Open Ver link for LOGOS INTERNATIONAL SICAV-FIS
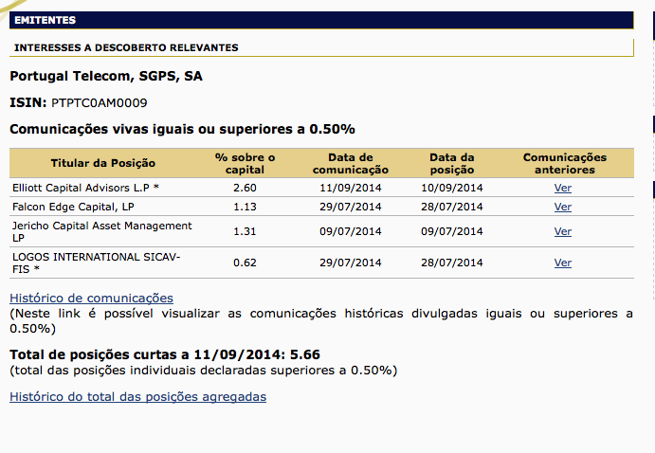The height and width of the screenshot is (453, 655). click(x=563, y=263)
